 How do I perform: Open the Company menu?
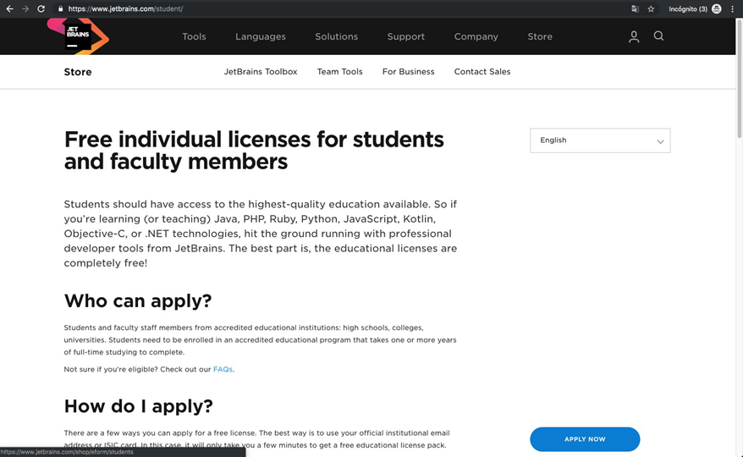pyautogui.click(x=476, y=36)
